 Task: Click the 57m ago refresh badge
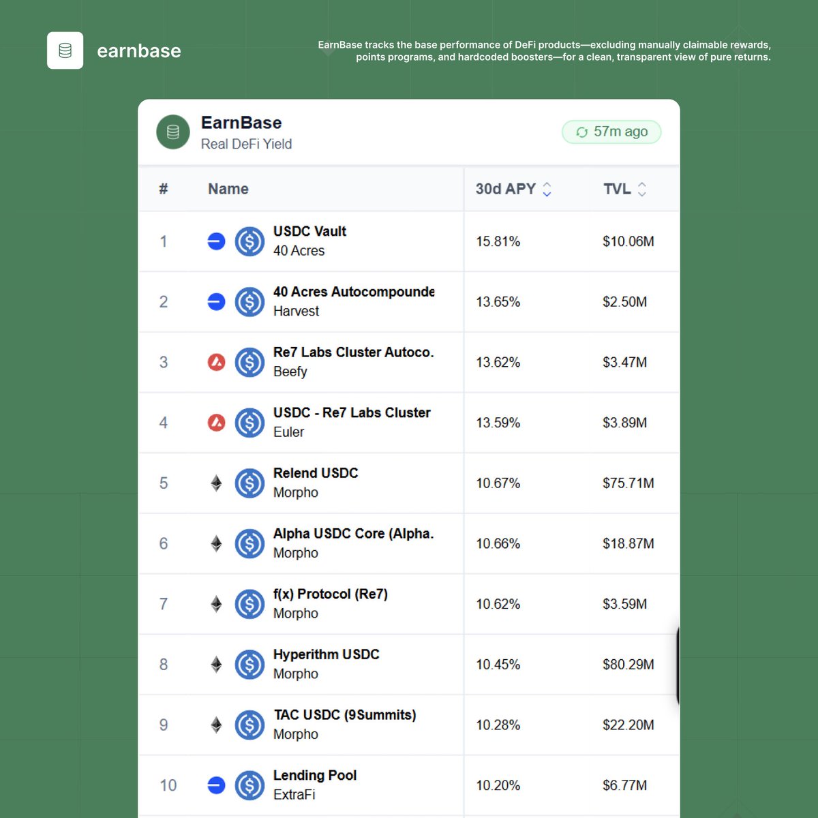(x=611, y=132)
